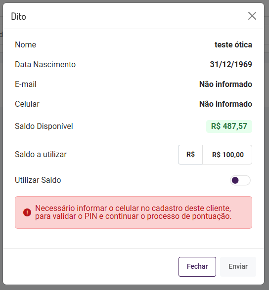Click the E-mail Não informado value
The width and height of the screenshot is (269, 290).
(x=225, y=84)
